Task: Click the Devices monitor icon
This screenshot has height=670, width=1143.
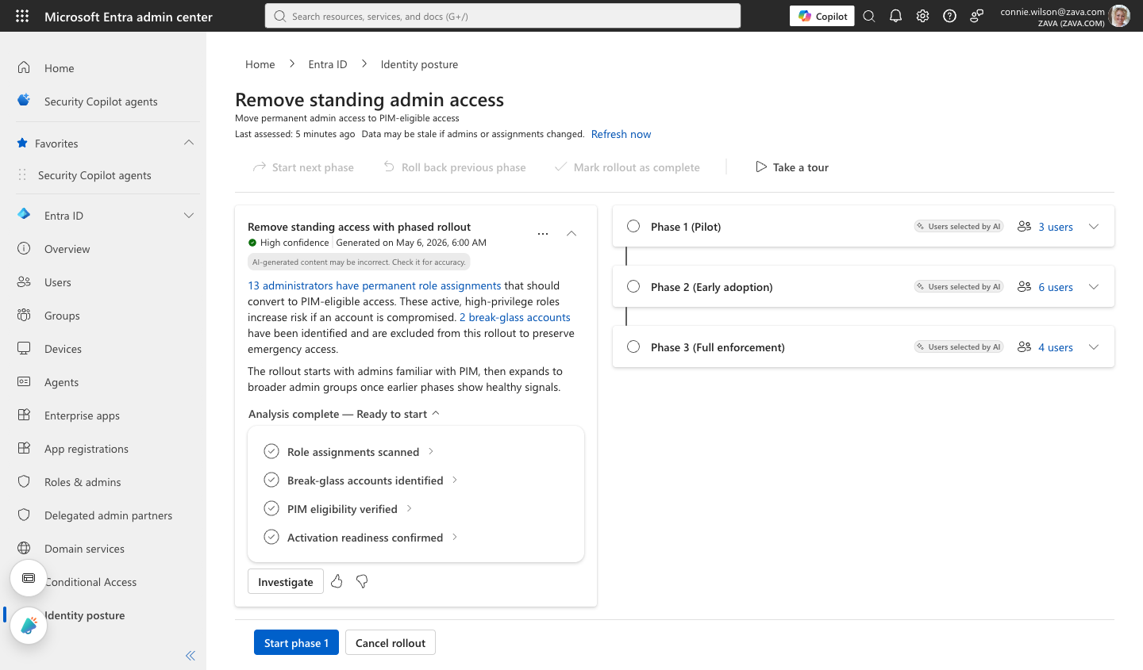Action: pos(24,348)
